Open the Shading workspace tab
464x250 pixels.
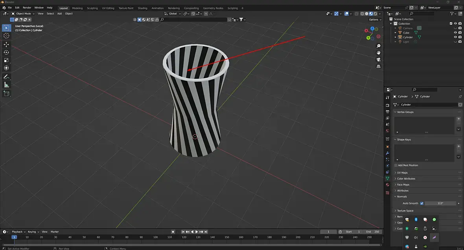tap(142, 8)
